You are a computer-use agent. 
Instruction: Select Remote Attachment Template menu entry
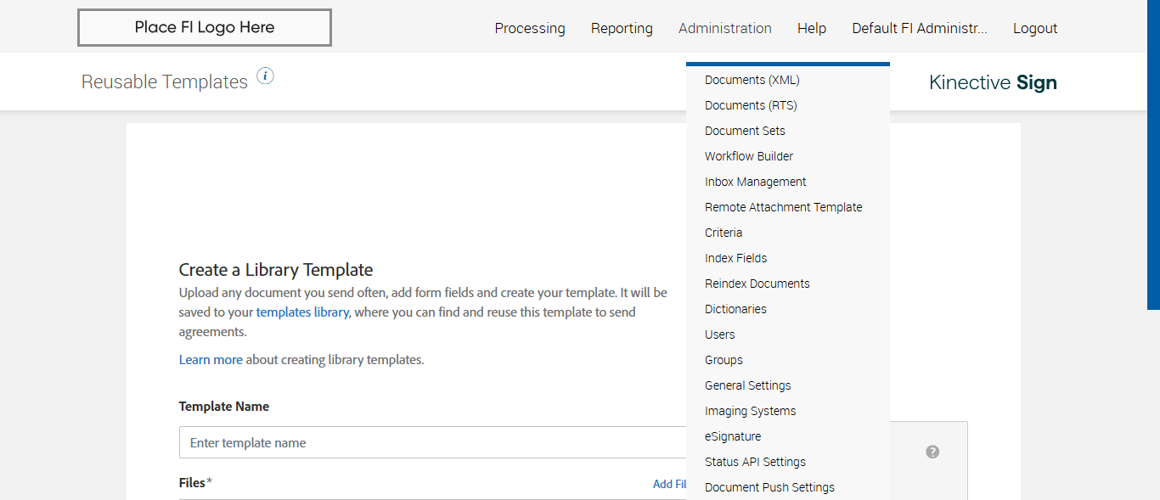coord(783,207)
